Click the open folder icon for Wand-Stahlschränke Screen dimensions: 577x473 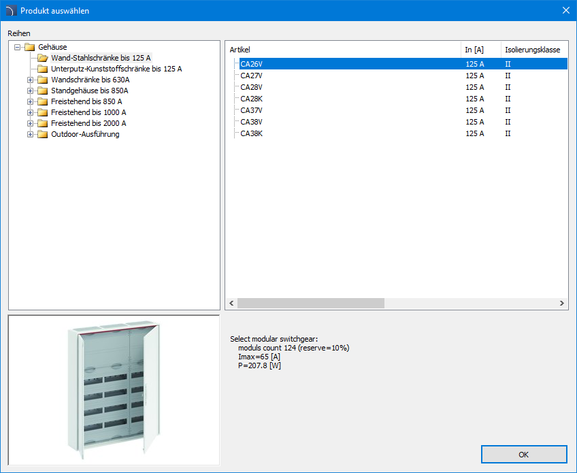pyautogui.click(x=42, y=58)
